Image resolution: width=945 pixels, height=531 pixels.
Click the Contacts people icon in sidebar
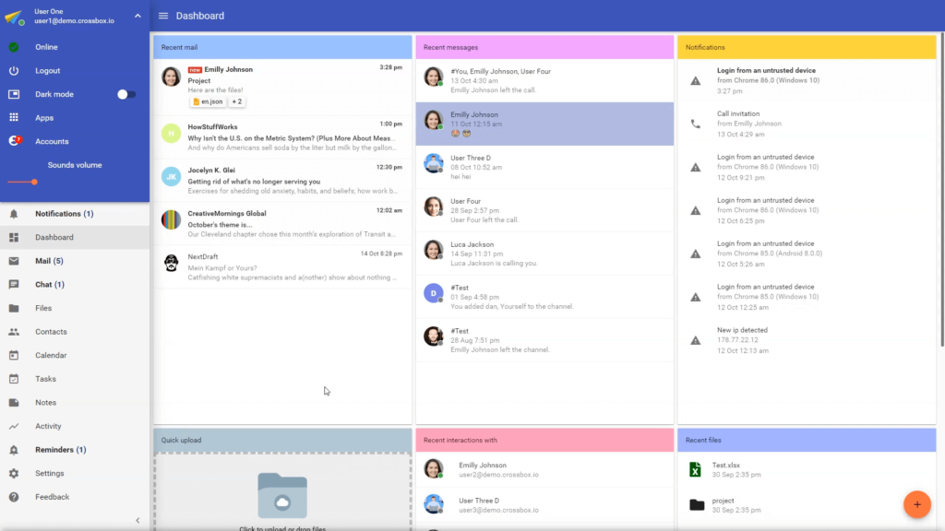[14, 332]
